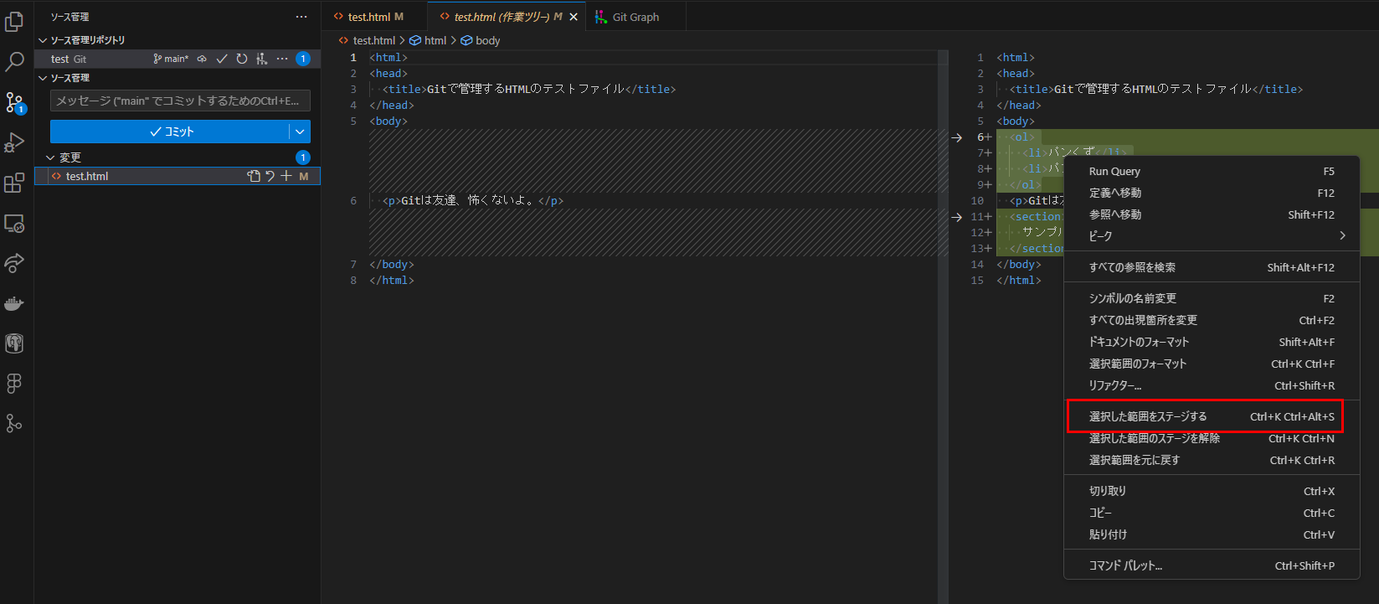Click the Git Graph icon in the repository row
The width and height of the screenshot is (1379, 604).
(x=262, y=59)
